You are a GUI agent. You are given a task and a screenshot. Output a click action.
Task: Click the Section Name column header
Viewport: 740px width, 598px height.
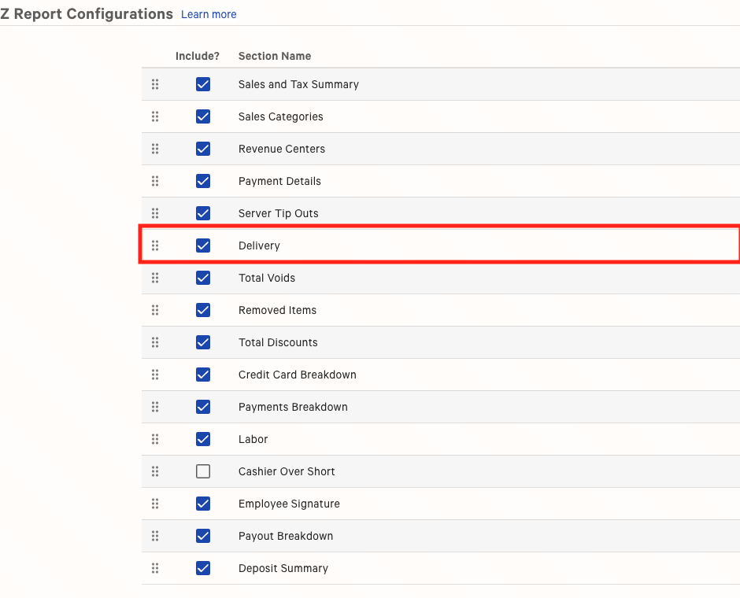click(x=274, y=56)
